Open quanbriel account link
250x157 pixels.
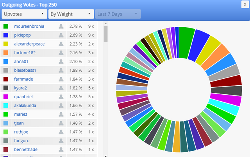(23, 97)
